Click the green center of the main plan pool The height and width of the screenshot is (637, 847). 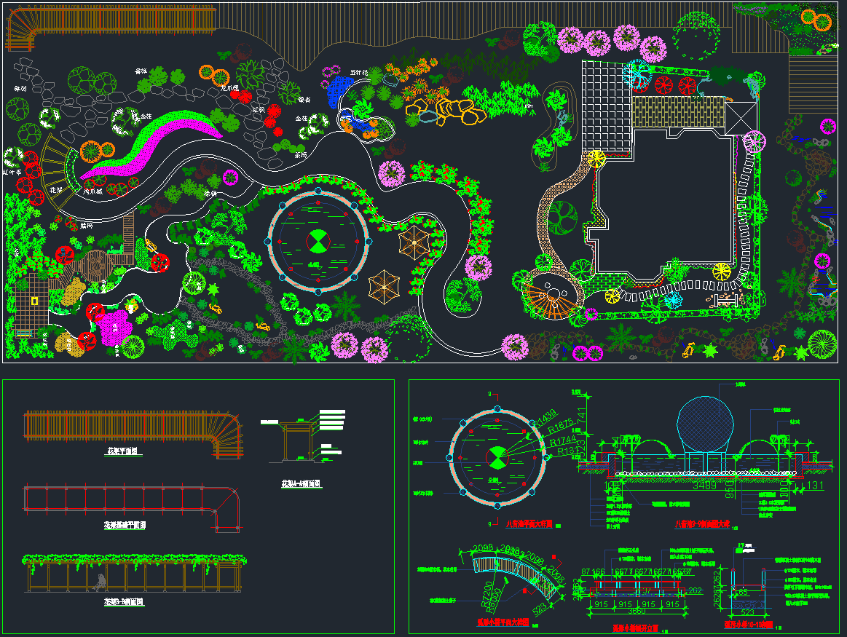tap(318, 241)
